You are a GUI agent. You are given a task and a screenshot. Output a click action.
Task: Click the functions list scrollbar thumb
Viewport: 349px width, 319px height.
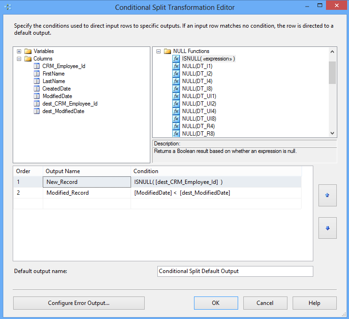coord(332,73)
